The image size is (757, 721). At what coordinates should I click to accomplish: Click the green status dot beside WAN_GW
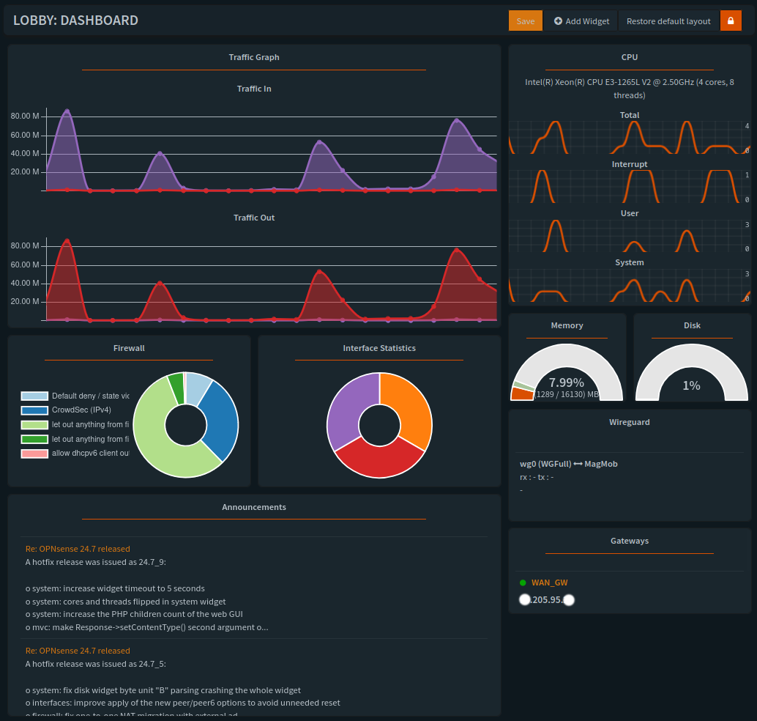[x=524, y=583]
